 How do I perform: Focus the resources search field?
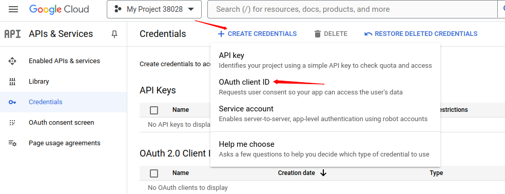[x=353, y=9]
